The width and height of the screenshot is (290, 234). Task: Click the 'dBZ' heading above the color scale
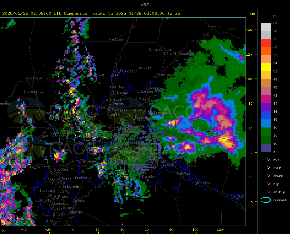(273, 16)
